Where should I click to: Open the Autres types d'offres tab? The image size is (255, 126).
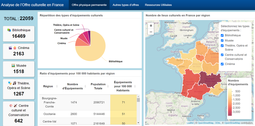(126, 5)
